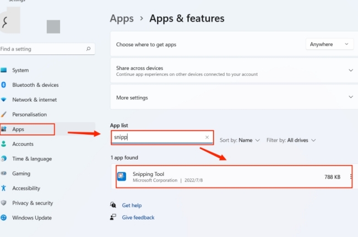The height and width of the screenshot is (237, 358).
Task: Open the Anywhere app source dropdown
Action: [x=329, y=44]
